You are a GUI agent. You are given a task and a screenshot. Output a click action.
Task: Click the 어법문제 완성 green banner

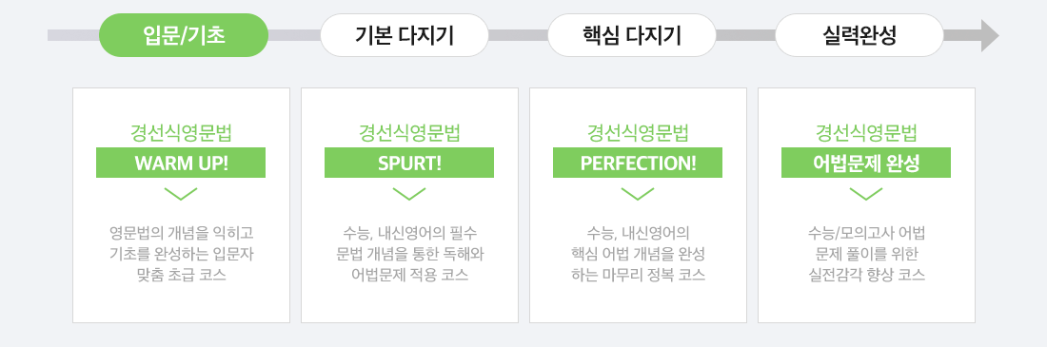[866, 163]
